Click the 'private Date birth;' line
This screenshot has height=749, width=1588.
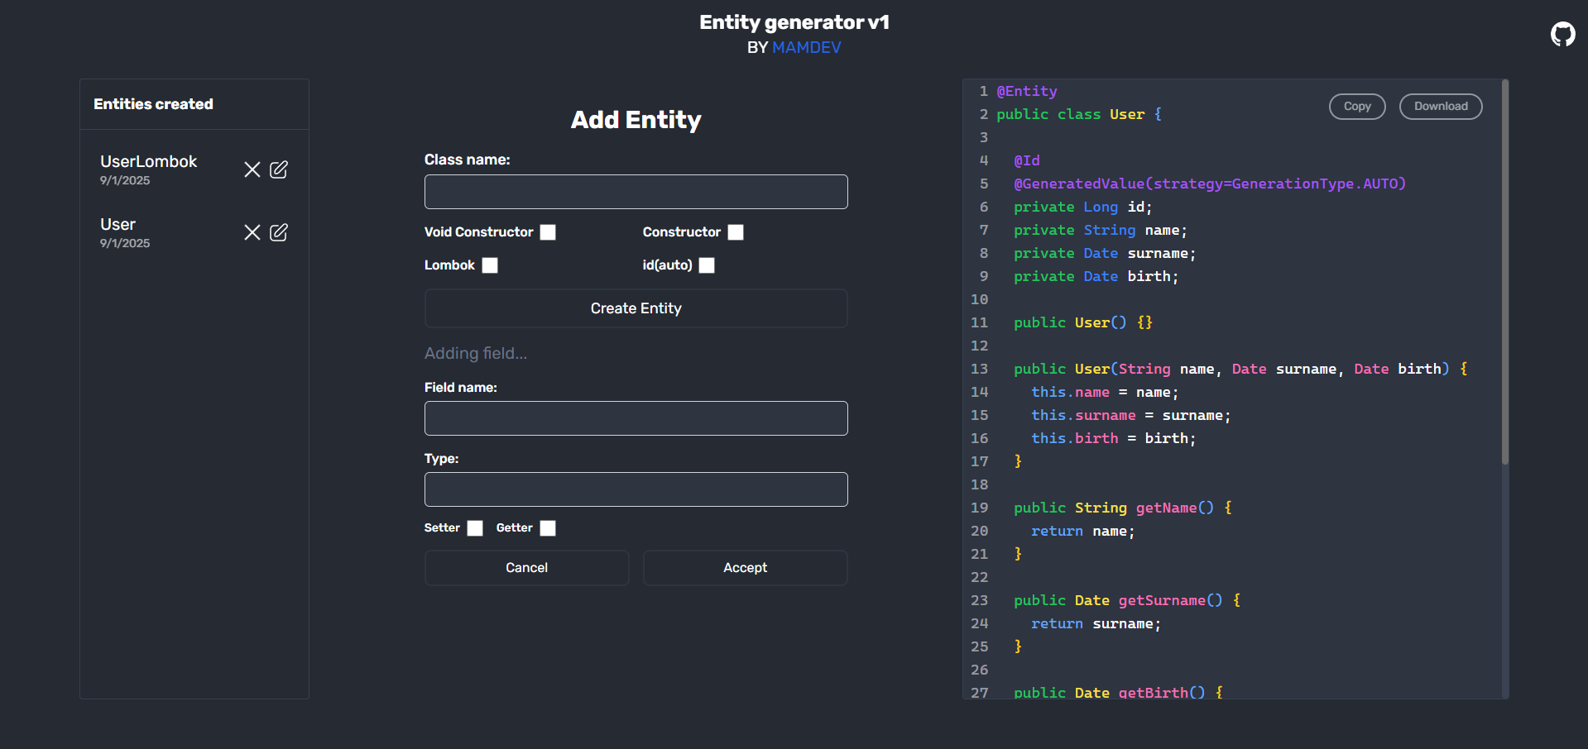click(1096, 276)
